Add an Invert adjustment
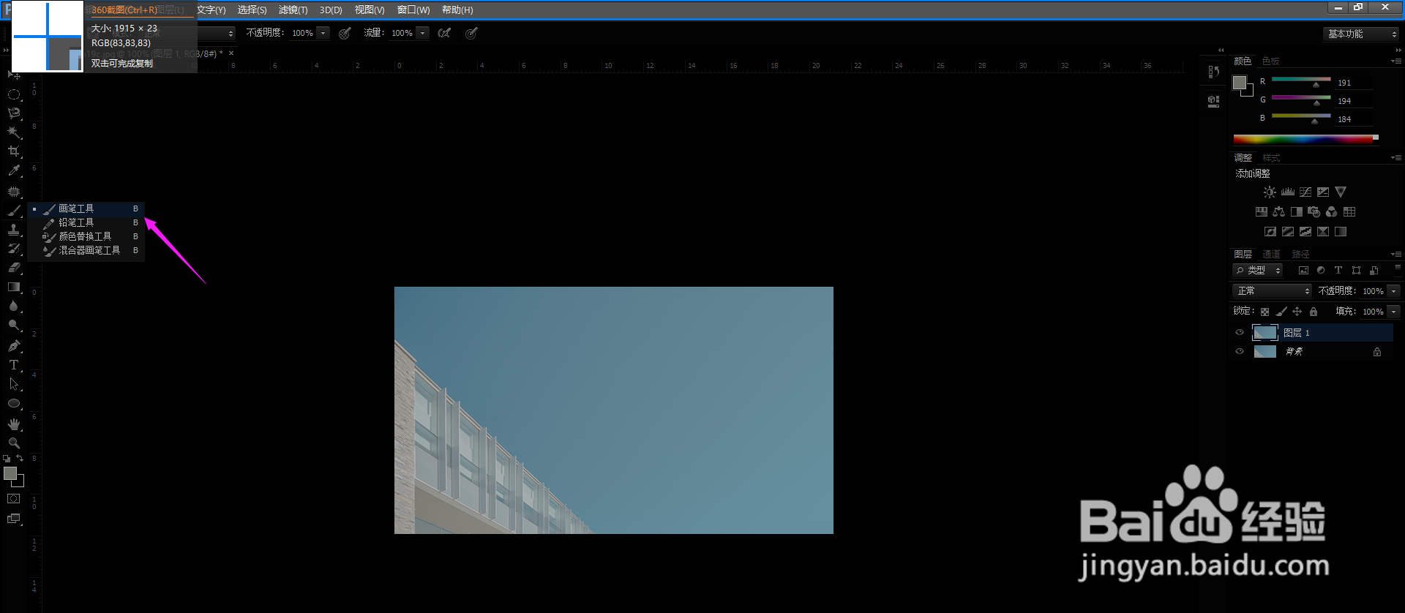Image resolution: width=1405 pixels, height=613 pixels. click(1270, 231)
